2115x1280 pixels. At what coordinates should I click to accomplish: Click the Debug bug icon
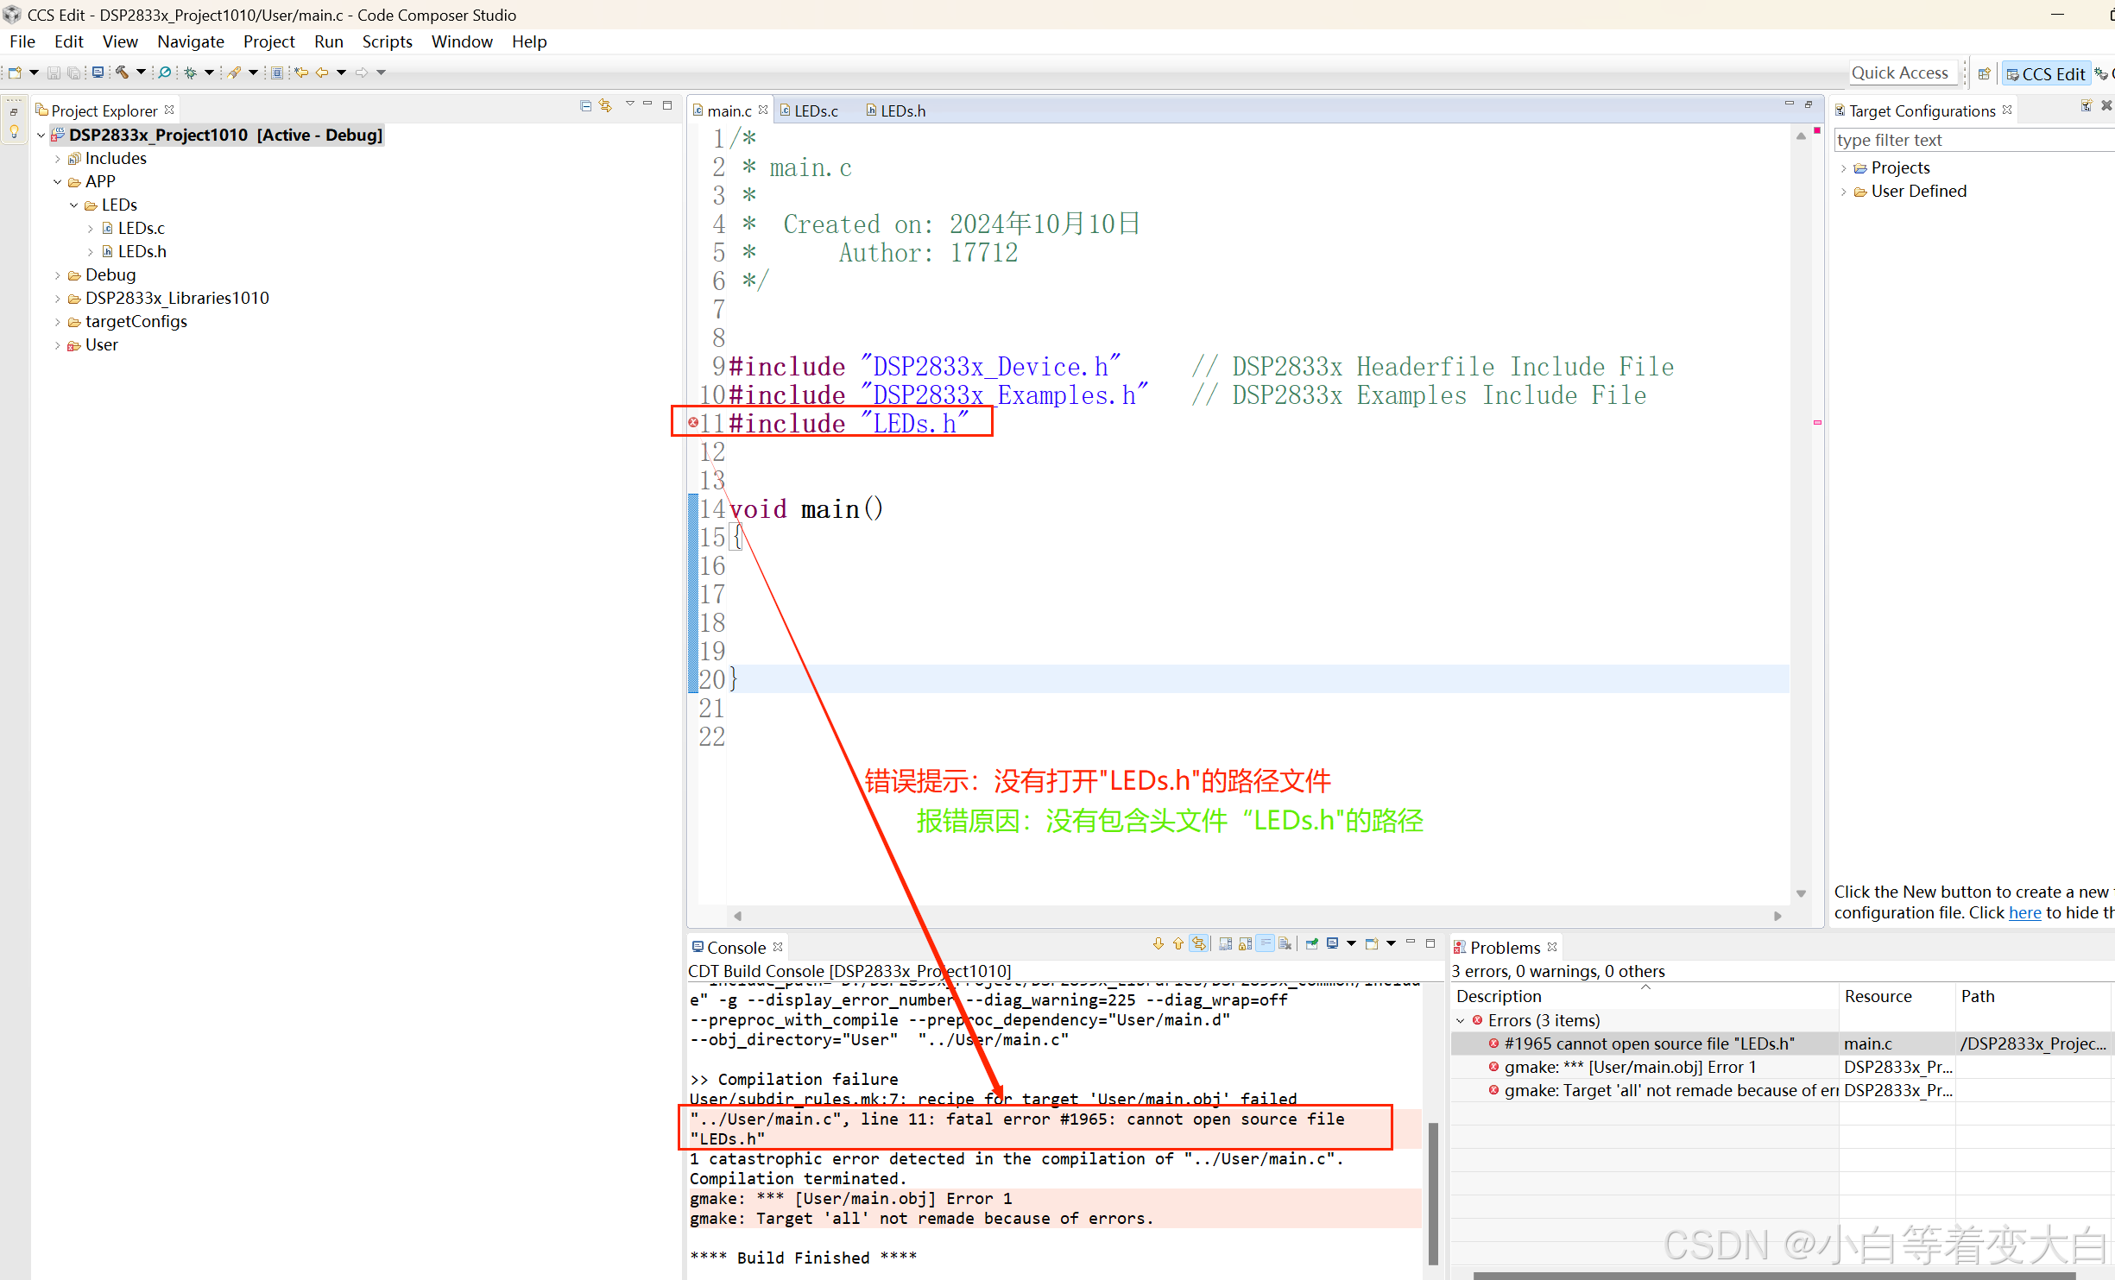click(190, 73)
